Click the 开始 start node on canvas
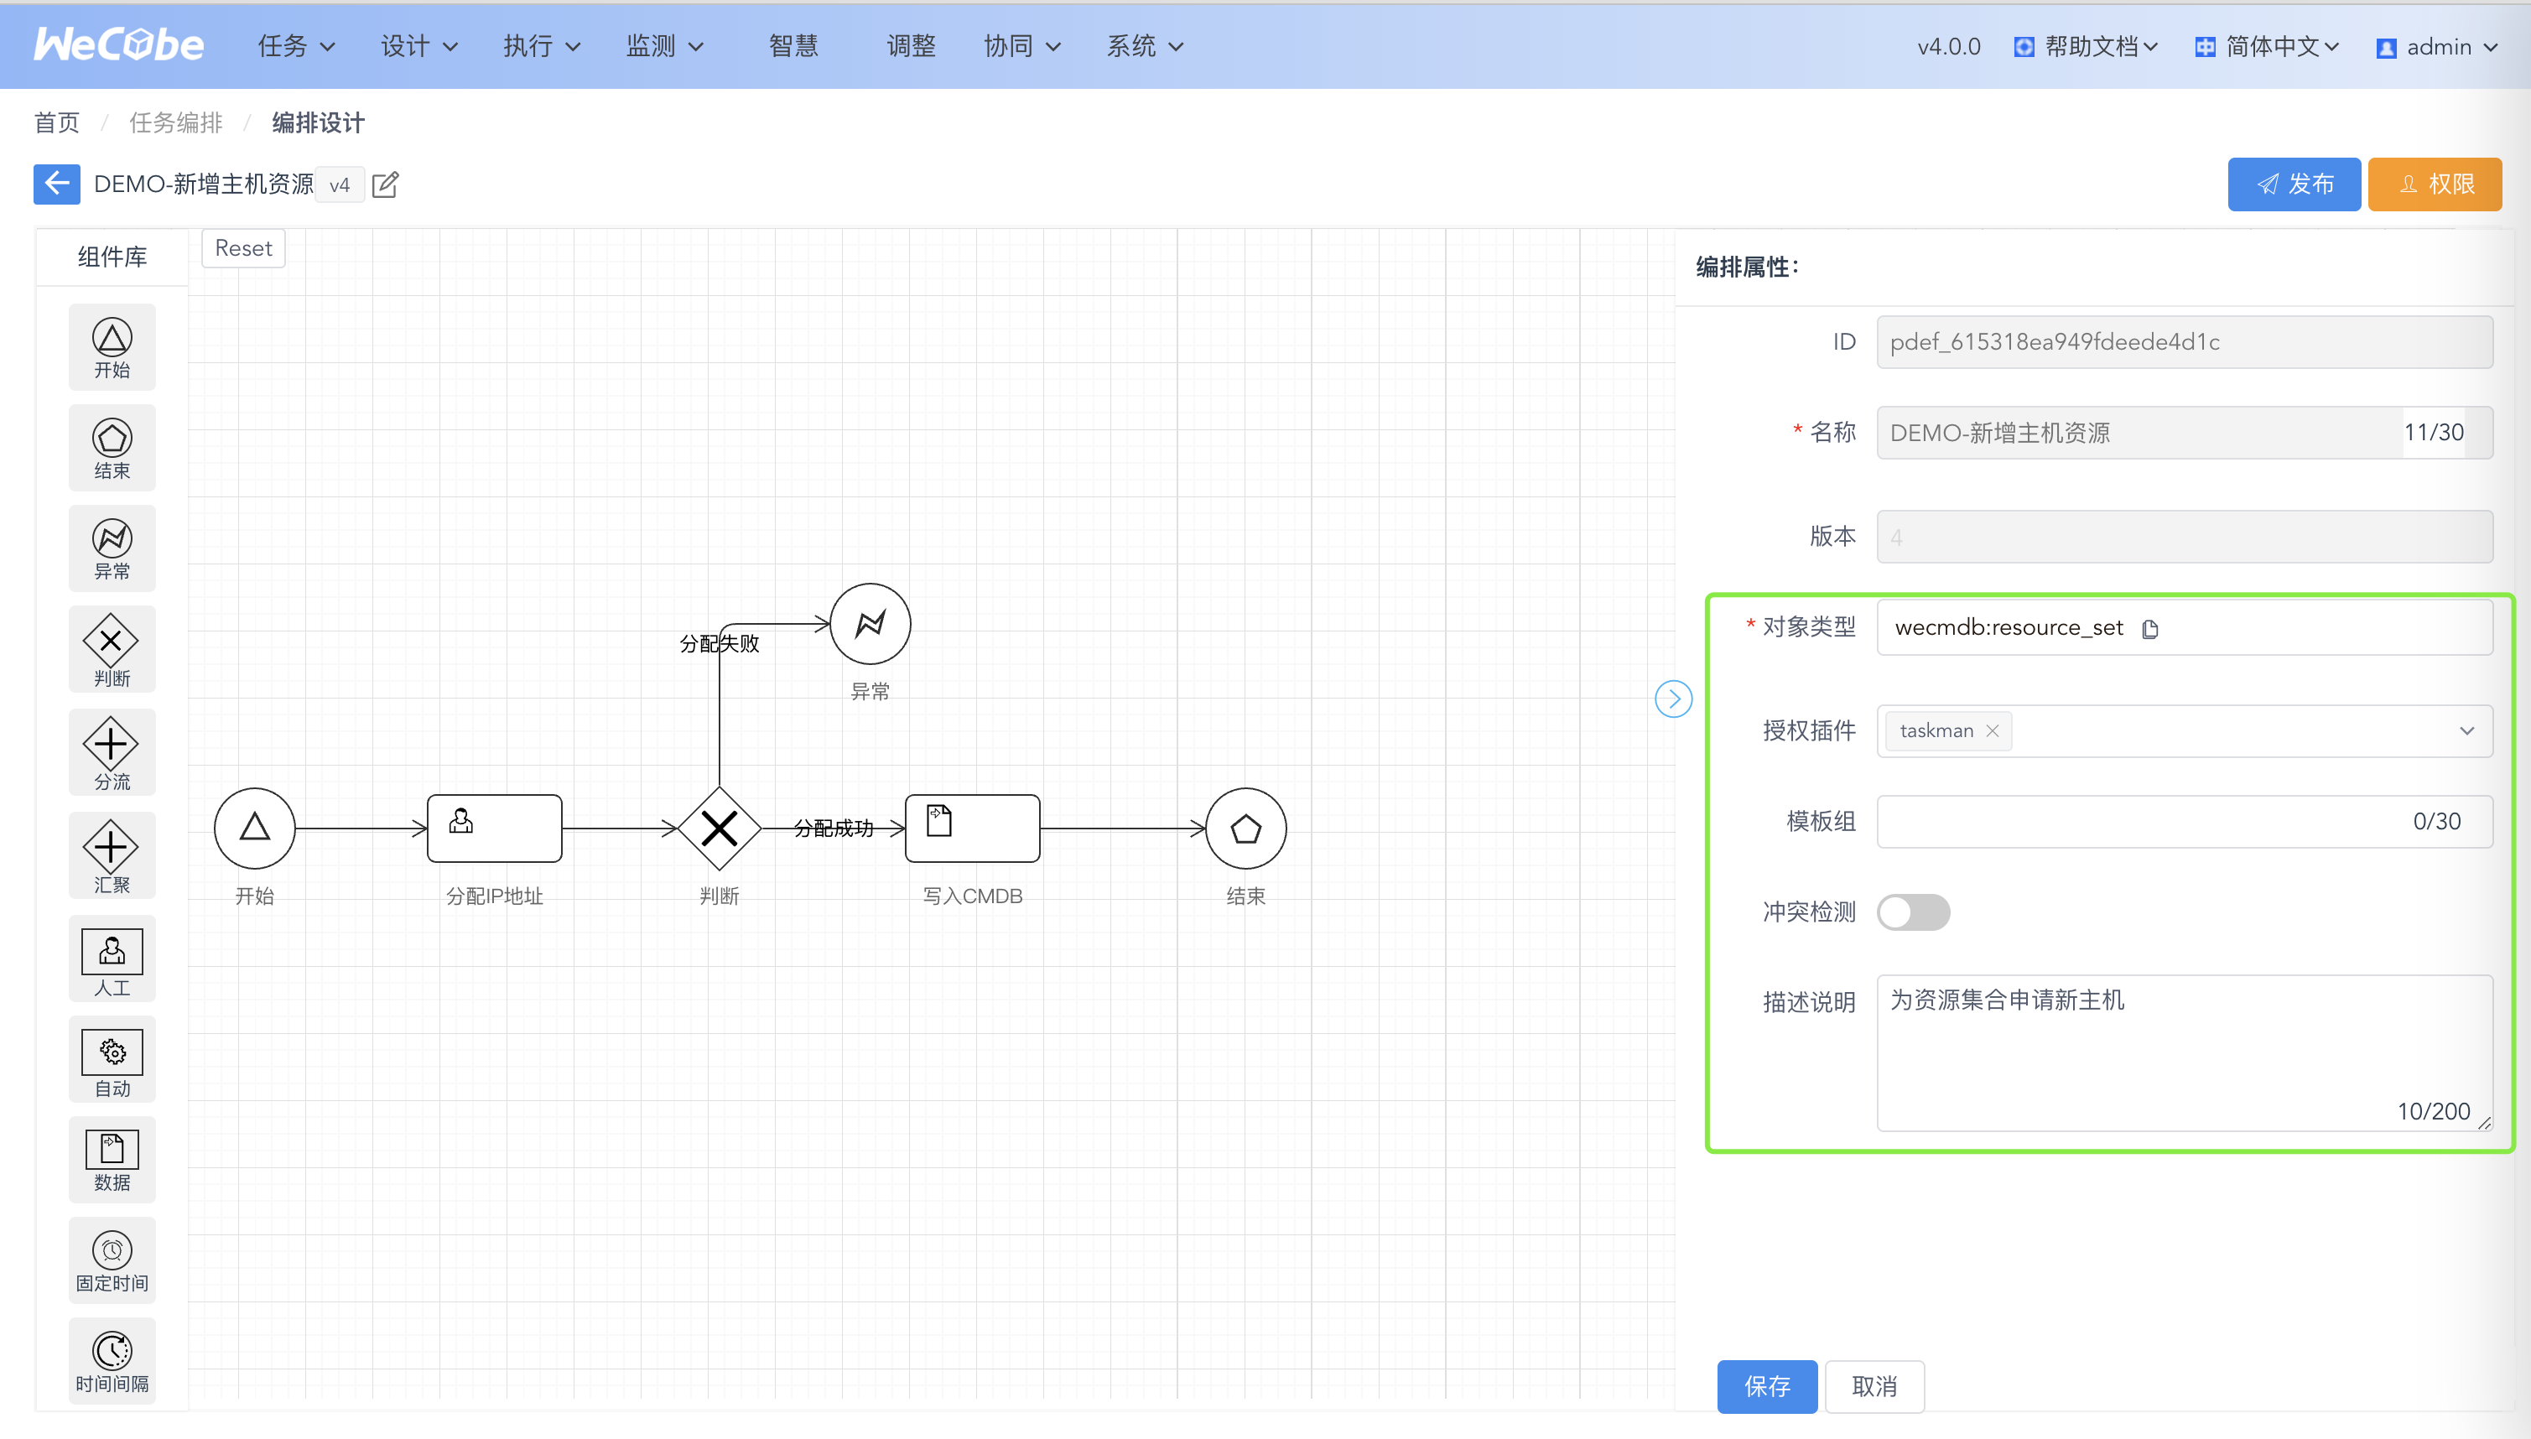The width and height of the screenshot is (2531, 1439). coord(255,829)
